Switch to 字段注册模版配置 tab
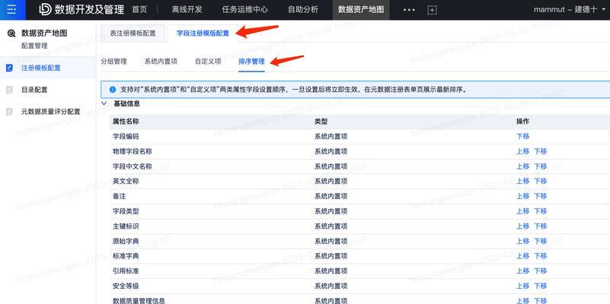The image size is (610, 304). coord(203,33)
